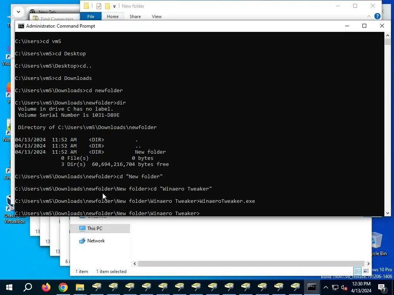Screen dimensions: 394x295
Task: Click the 'Volume Serial Number is 1031-D89E' line
Action: [68, 115]
